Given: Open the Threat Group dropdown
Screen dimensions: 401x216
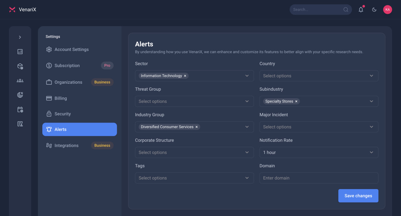Looking at the screenshot, I should pyautogui.click(x=194, y=101).
